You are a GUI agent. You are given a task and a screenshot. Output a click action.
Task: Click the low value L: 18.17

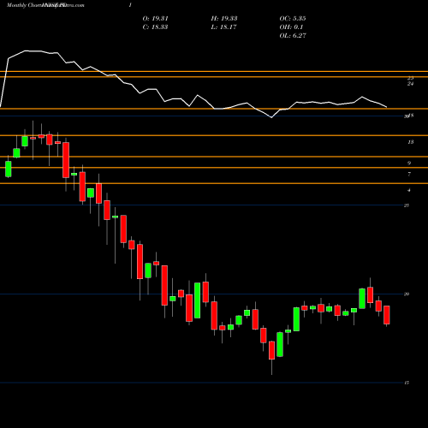click(224, 27)
